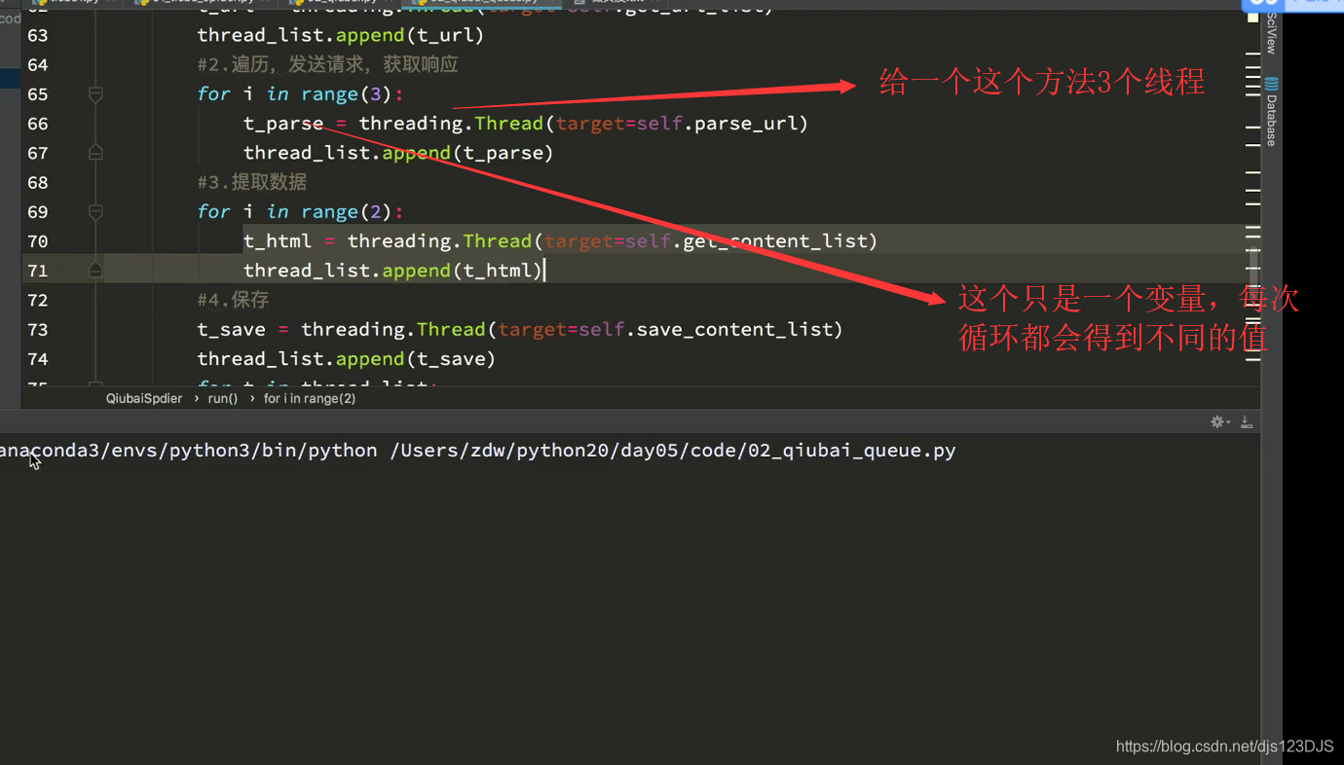Click line number 64 in gutter
Screen dimensions: 1344x765
click(38, 65)
